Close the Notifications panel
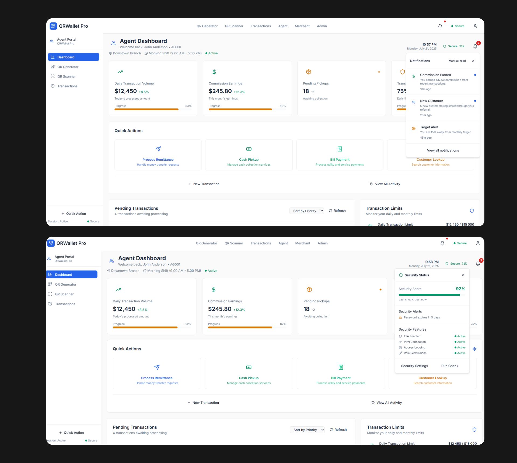 (x=473, y=61)
